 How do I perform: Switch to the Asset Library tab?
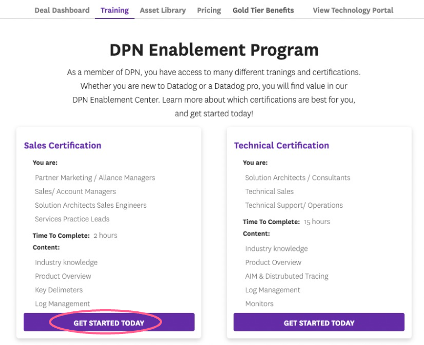(x=163, y=10)
